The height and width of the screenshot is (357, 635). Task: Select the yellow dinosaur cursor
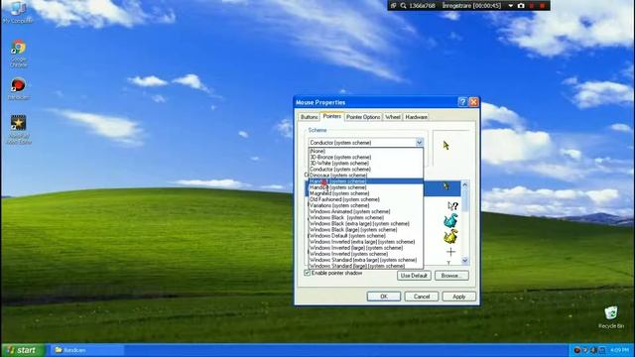coord(450,236)
